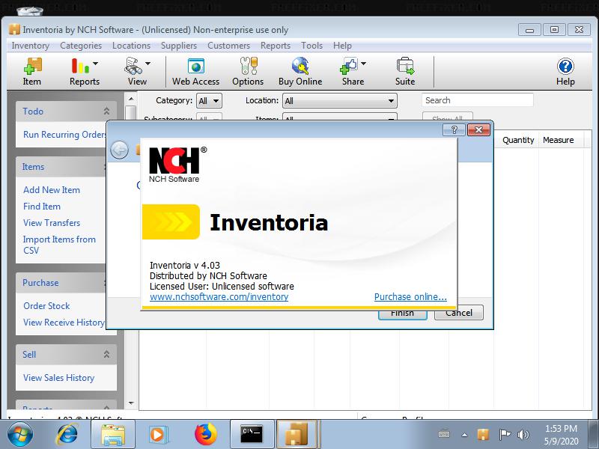Open the Category dropdown set to All

[209, 101]
